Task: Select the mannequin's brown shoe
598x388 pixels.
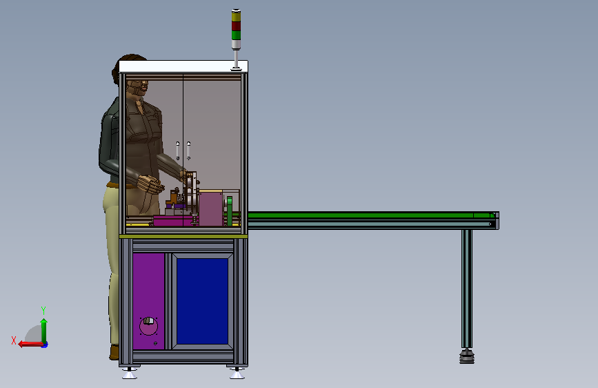Action: 114,352
